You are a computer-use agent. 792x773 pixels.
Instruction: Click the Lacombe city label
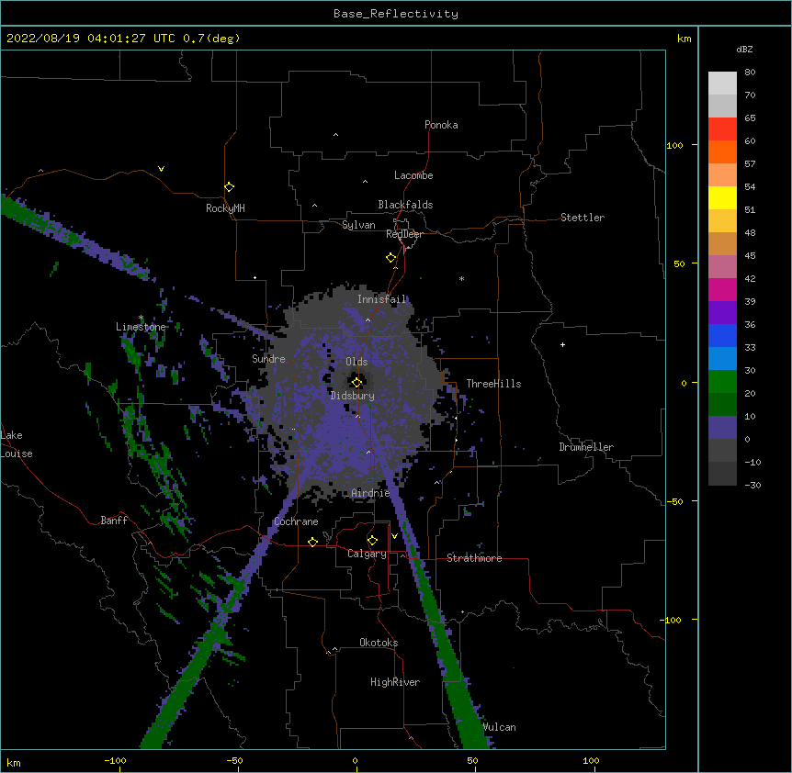(413, 175)
